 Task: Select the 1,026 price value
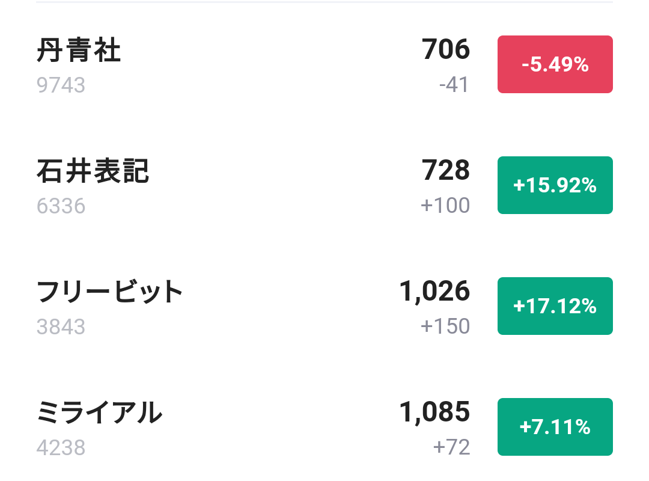[x=434, y=292]
